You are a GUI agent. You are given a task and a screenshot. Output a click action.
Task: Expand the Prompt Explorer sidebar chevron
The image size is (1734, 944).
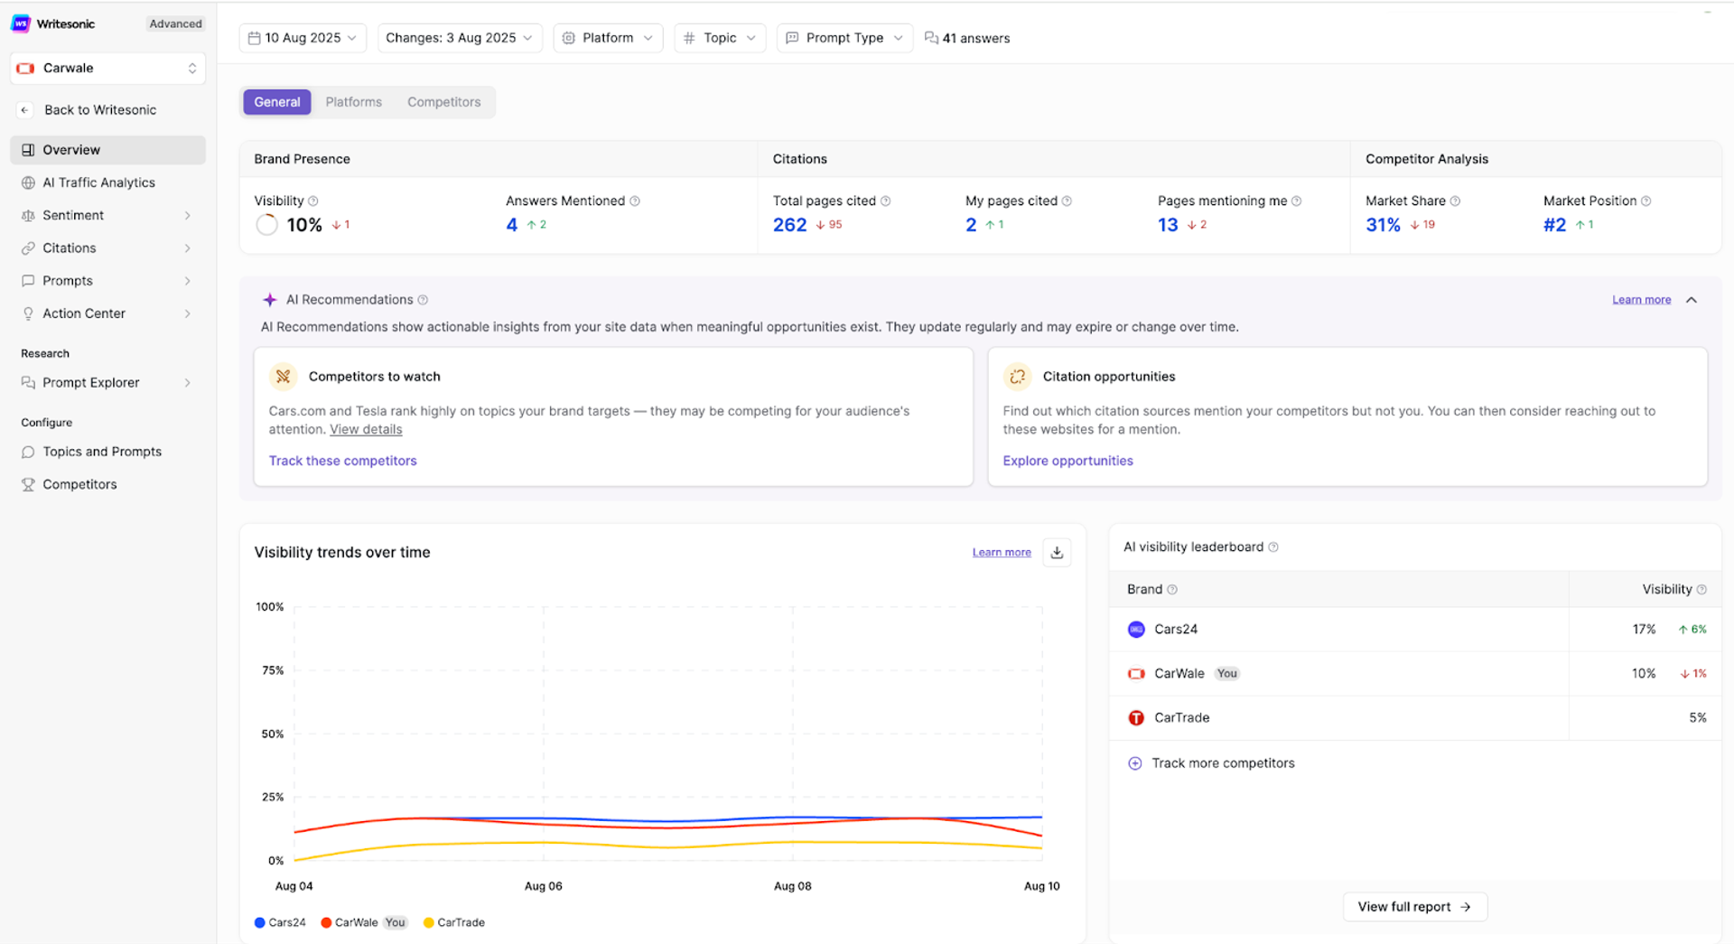click(188, 382)
